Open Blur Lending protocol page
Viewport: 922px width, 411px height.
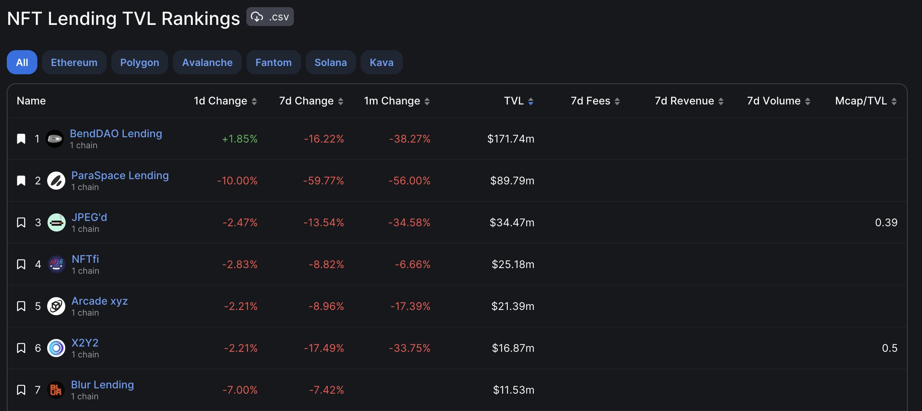(x=102, y=385)
